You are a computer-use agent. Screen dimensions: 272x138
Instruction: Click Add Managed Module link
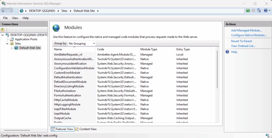click(x=246, y=30)
